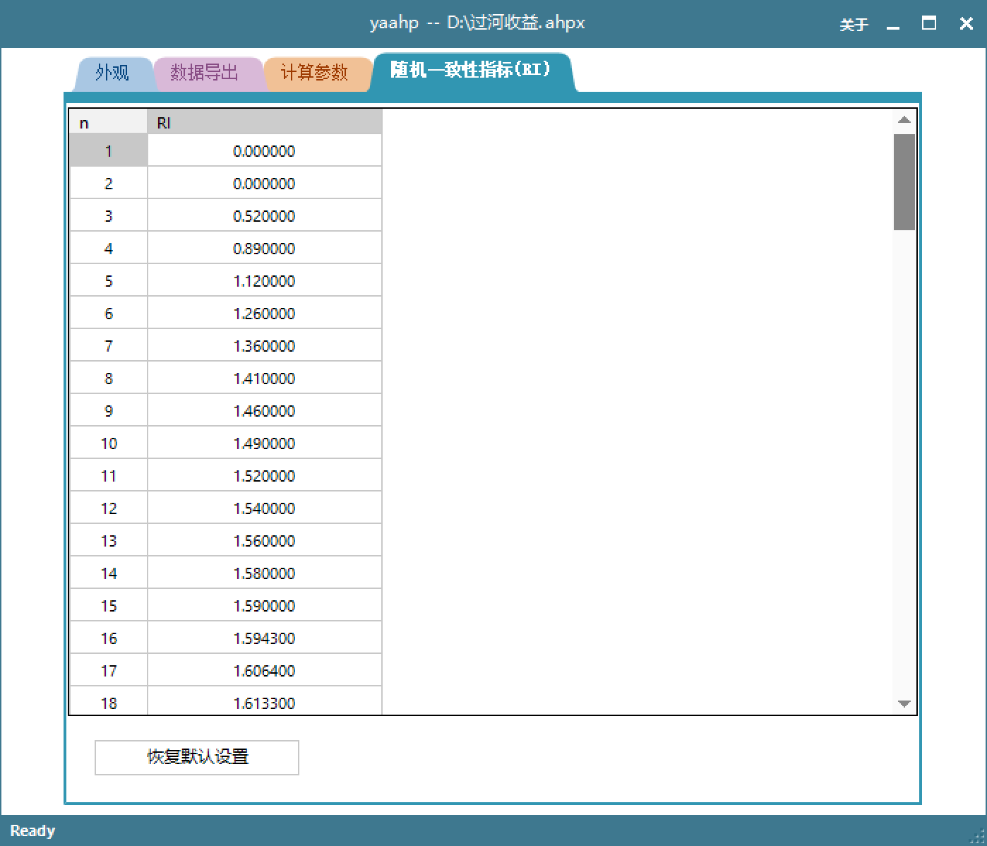The width and height of the screenshot is (987, 846).
Task: Click the scrollbar up arrow
Action: click(904, 120)
